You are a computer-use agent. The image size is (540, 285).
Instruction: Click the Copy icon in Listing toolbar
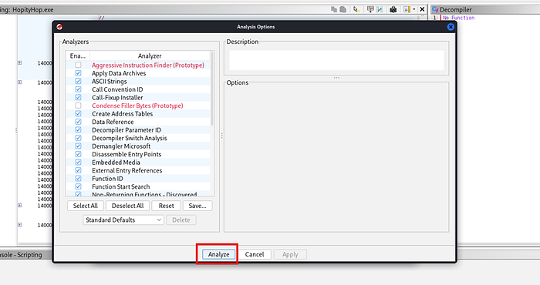334,9
